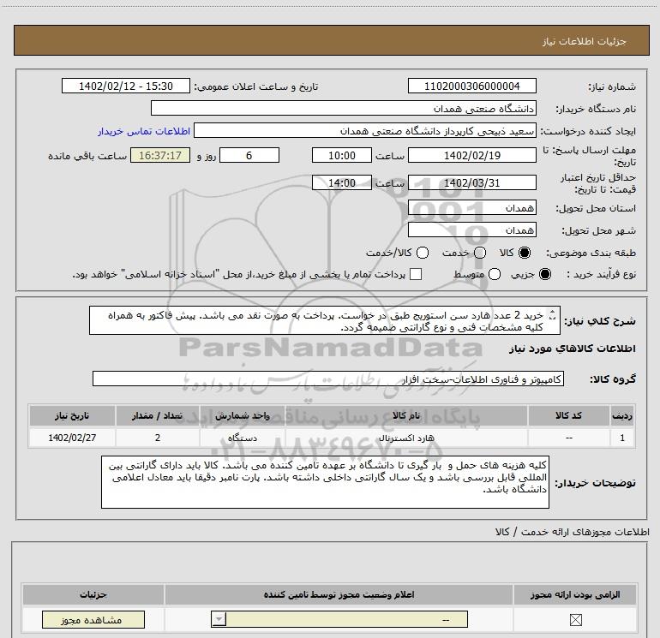Click the کد کالا column header
Image resolution: width=660 pixels, height=638 pixels.
pyautogui.click(x=568, y=415)
